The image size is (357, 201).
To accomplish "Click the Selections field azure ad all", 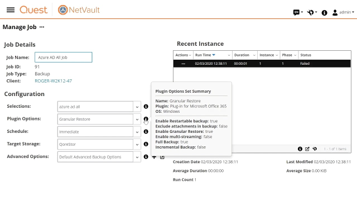I will pyautogui.click(x=95, y=107).
